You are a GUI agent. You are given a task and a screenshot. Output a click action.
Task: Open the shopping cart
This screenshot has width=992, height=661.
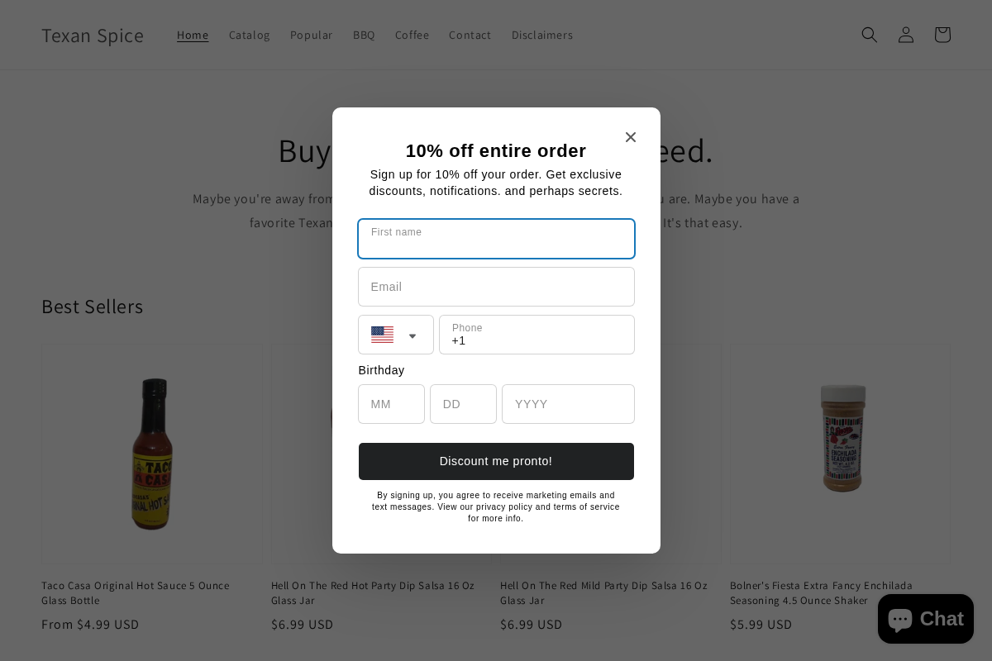pos(942,35)
